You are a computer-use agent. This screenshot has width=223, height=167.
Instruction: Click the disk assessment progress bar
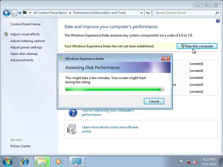[115, 89]
